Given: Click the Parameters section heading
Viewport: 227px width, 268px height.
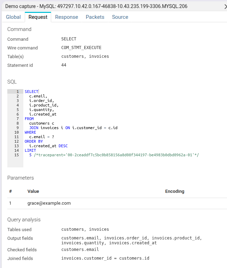Looking at the screenshot, I should pyautogui.click(x=21, y=178).
